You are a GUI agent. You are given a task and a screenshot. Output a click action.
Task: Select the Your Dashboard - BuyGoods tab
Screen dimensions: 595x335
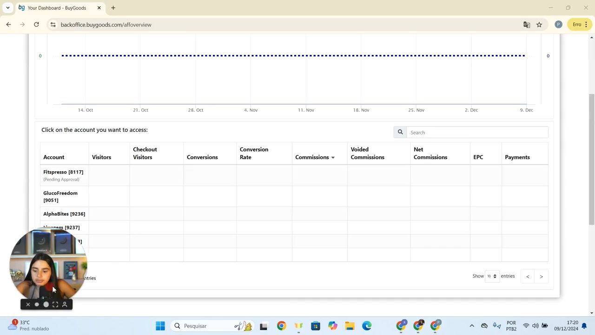tap(57, 8)
